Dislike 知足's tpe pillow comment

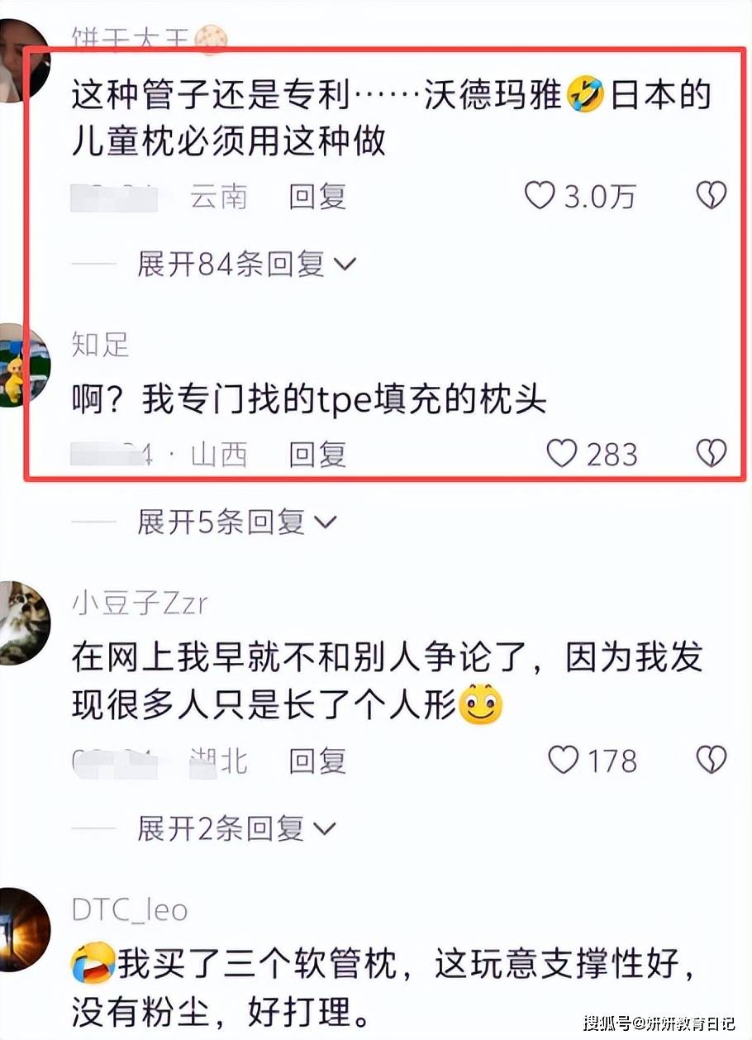coord(711,453)
